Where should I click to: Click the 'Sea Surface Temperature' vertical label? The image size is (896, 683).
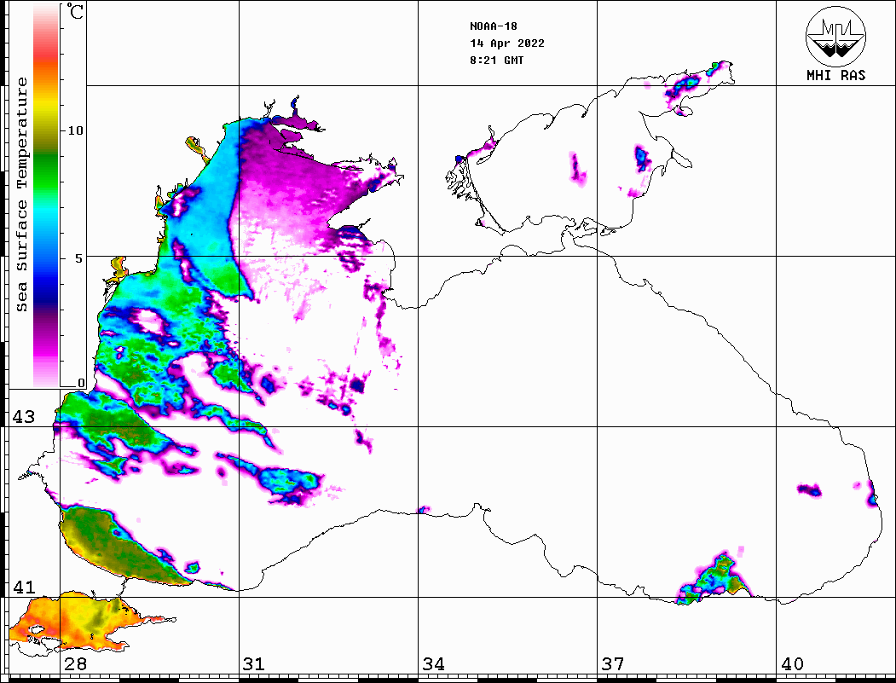click(21, 194)
